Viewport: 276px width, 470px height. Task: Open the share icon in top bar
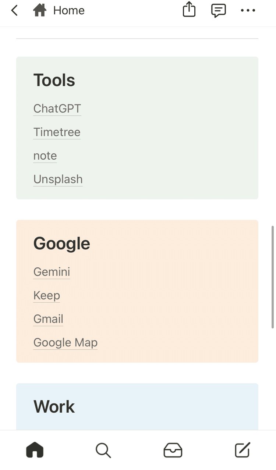coord(189,10)
